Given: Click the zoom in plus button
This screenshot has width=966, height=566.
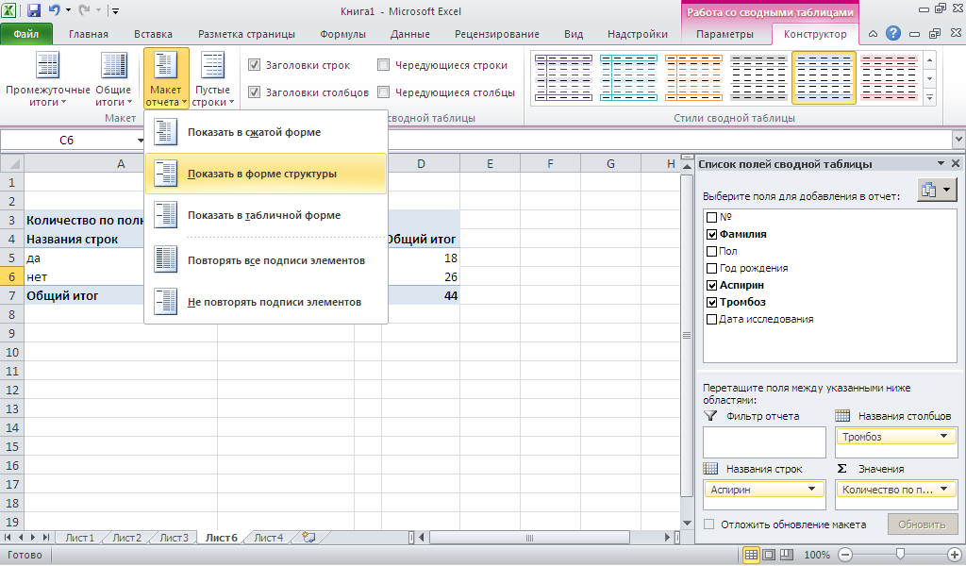Looking at the screenshot, I should [954, 555].
